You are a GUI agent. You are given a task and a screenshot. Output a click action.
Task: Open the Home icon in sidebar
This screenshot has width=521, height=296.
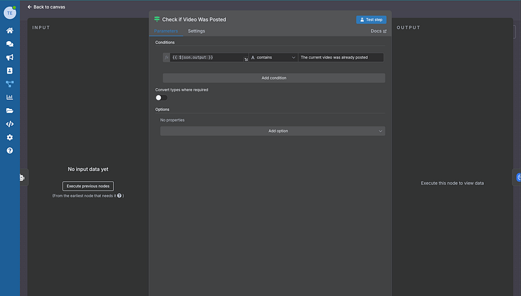click(x=10, y=31)
